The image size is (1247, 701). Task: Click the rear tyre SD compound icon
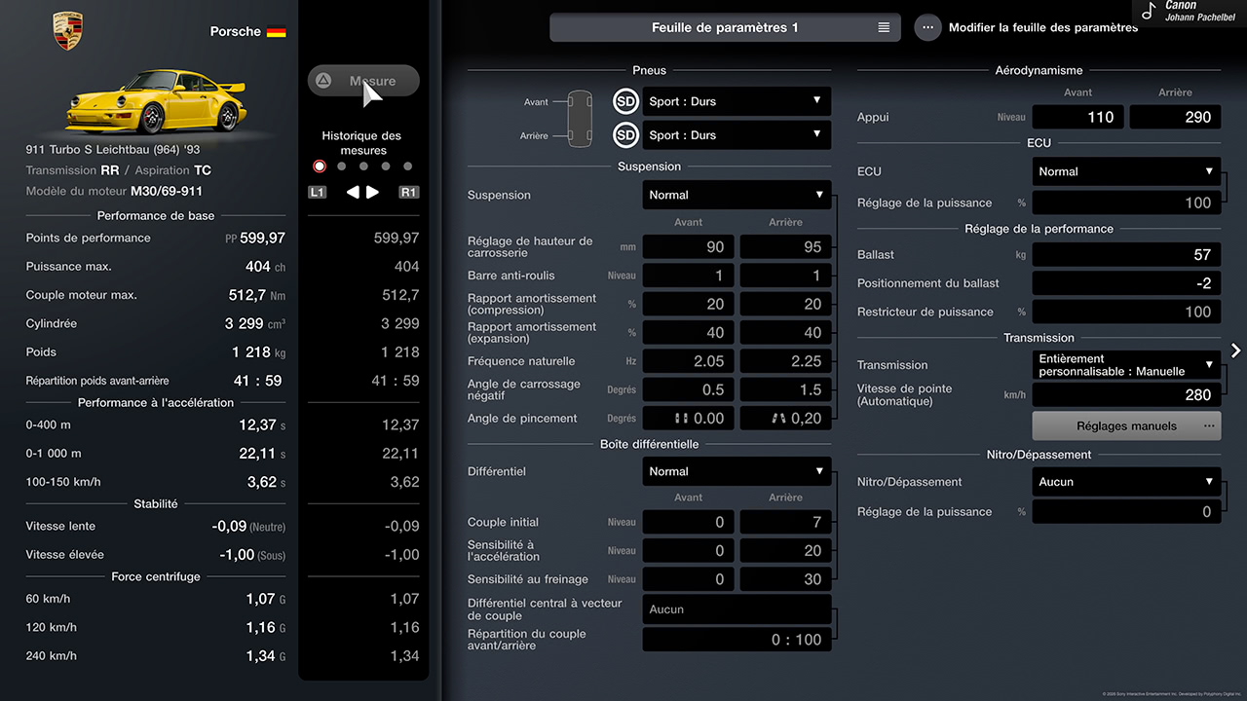click(x=625, y=135)
